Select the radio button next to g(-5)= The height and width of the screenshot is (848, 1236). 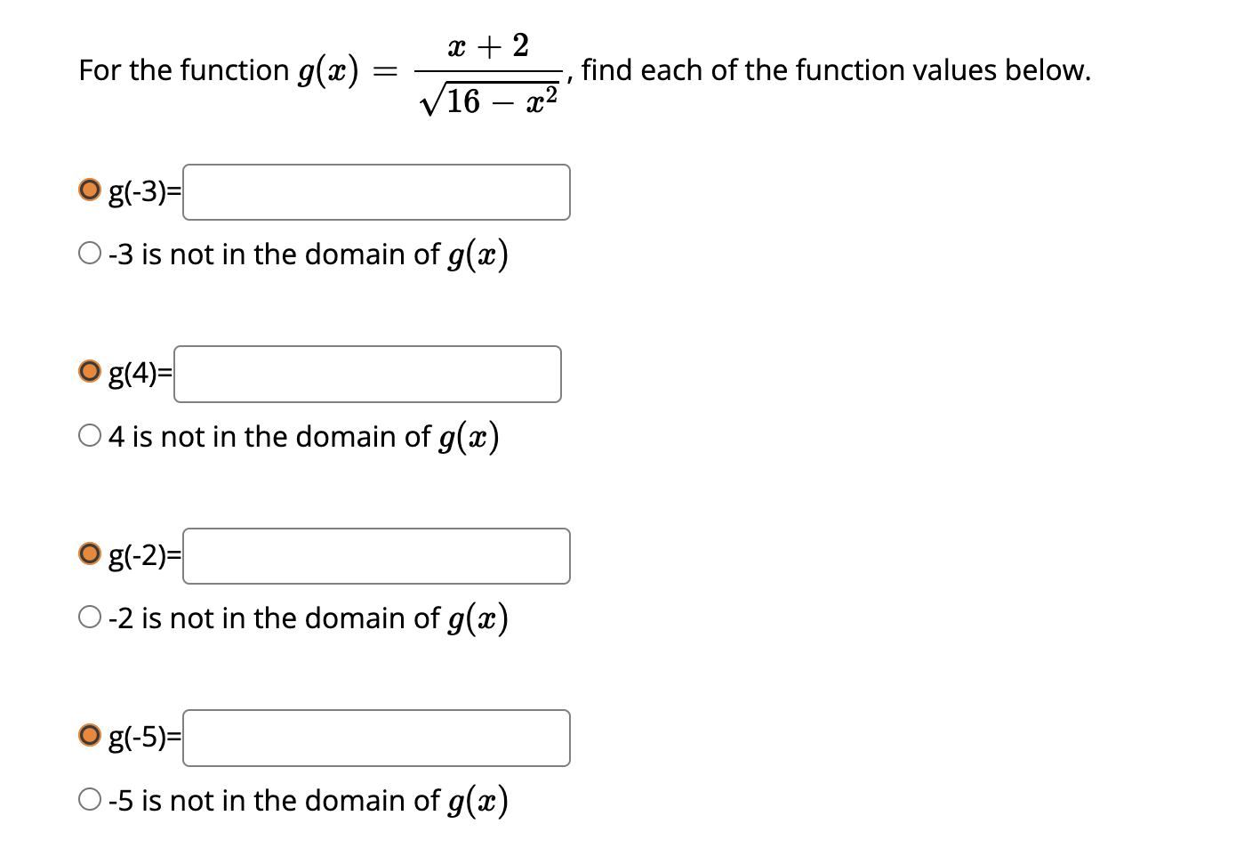click(89, 736)
